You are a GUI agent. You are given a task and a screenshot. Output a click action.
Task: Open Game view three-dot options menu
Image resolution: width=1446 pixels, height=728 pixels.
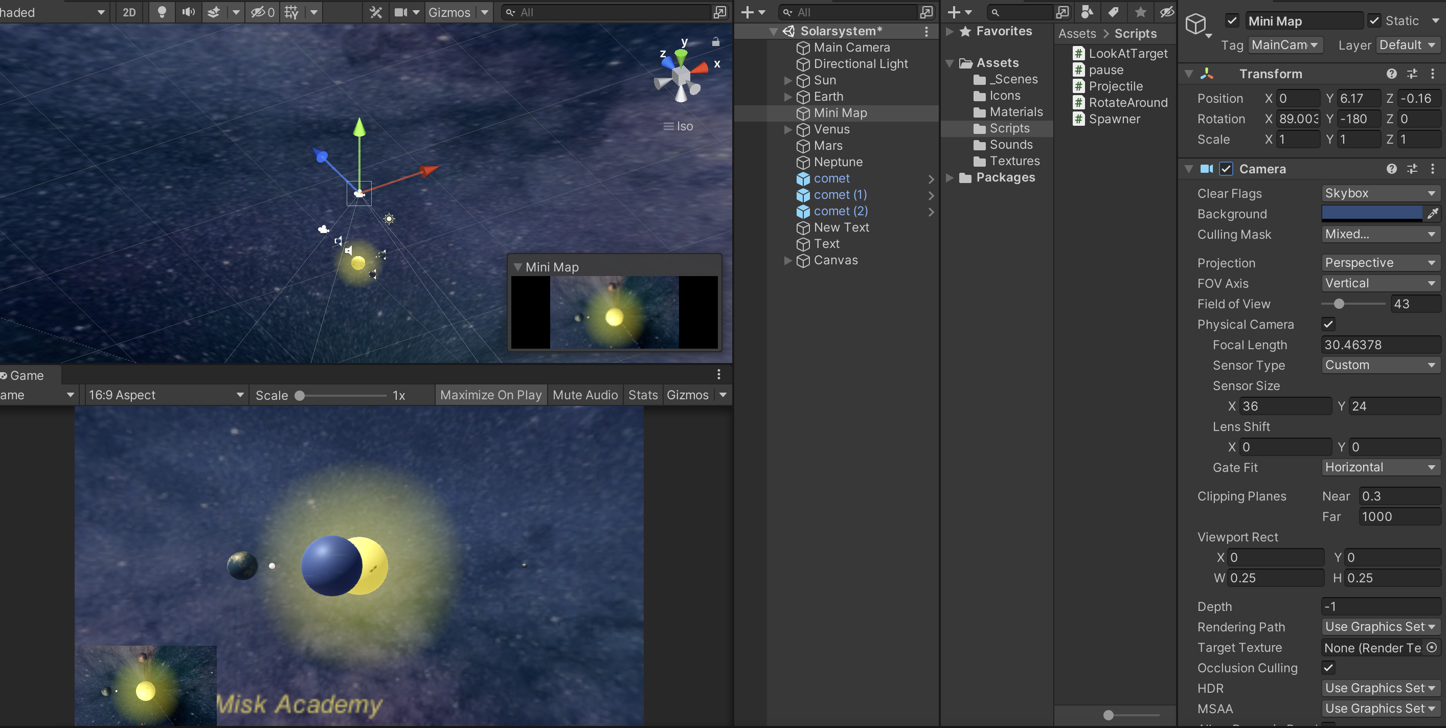(719, 374)
